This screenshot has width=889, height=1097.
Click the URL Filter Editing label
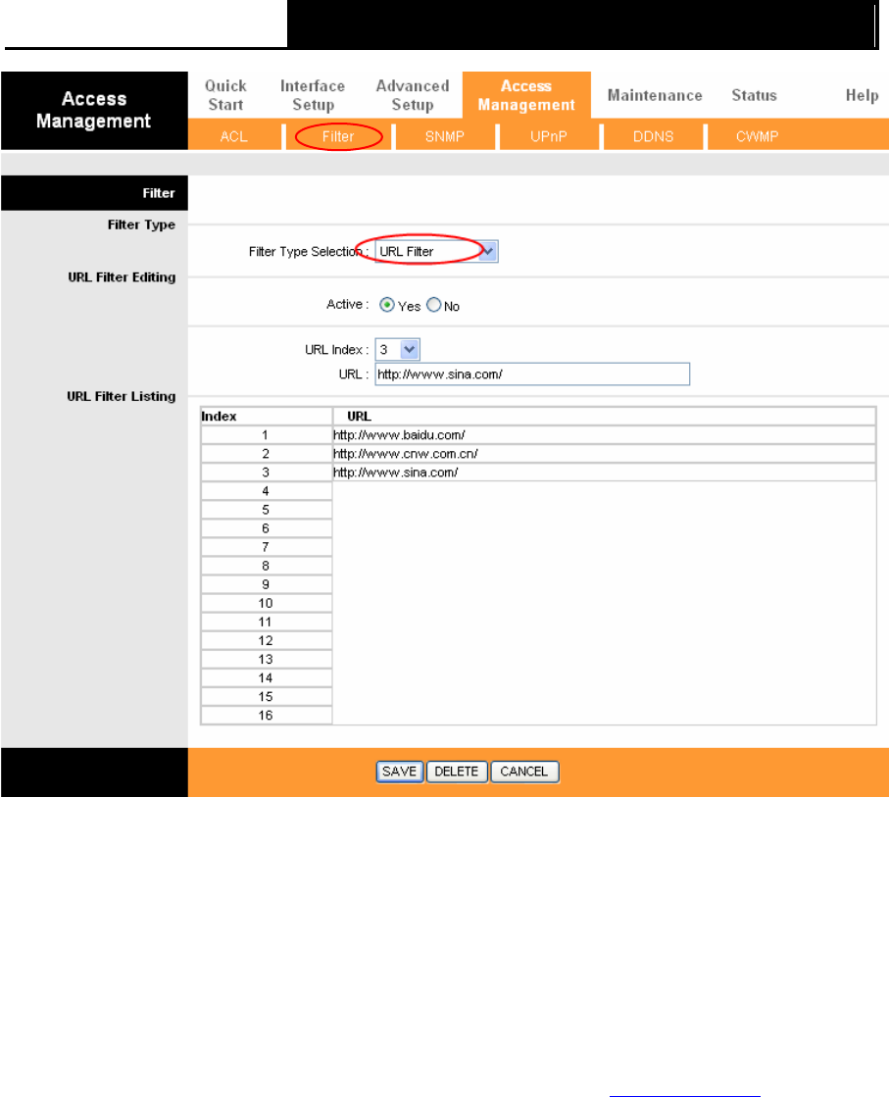point(122,277)
